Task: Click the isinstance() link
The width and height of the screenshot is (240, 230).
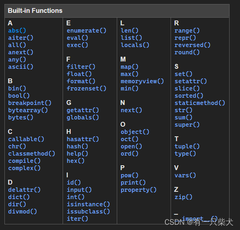Action: coord(88,204)
